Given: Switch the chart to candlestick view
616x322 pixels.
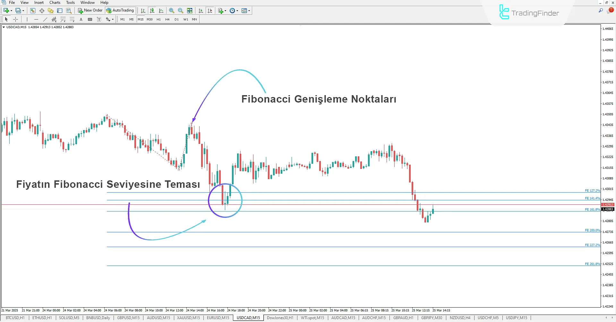Looking at the screenshot, I should pos(152,10).
